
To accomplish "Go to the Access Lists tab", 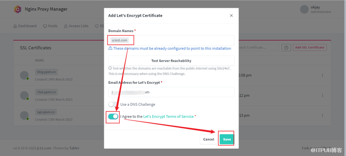I will pos(76,26).
